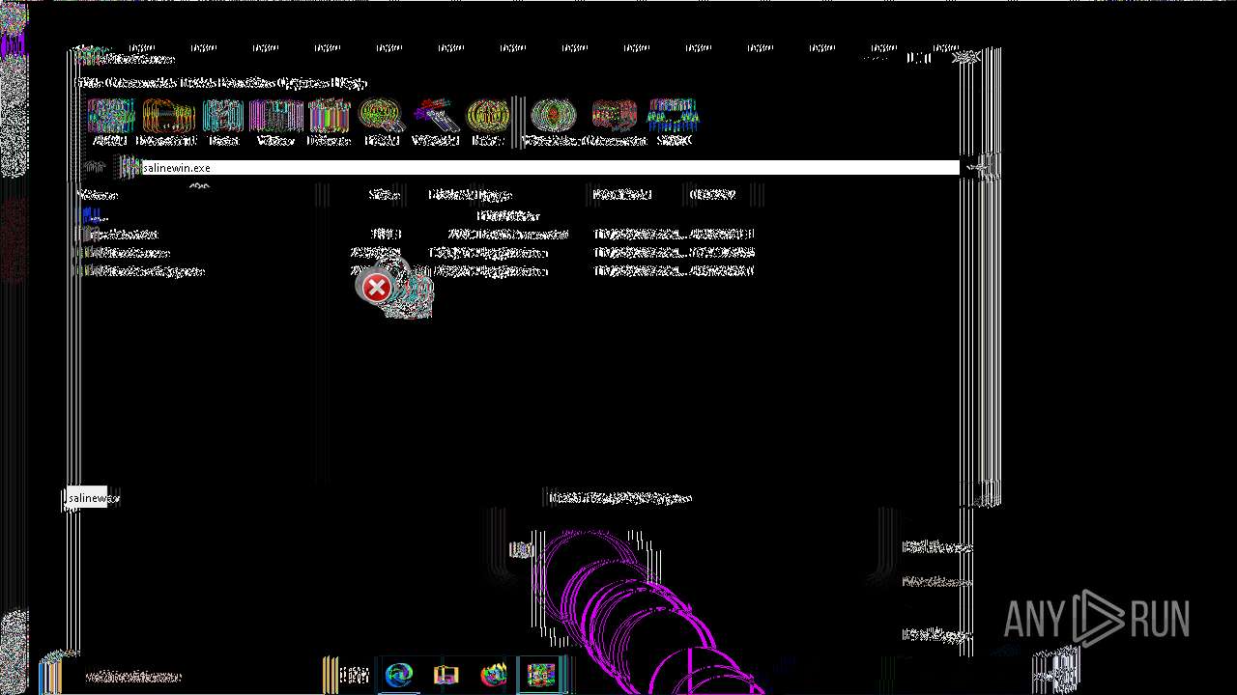This screenshot has width=1237, height=695.
Task: Open the File menu
Action: [90, 83]
